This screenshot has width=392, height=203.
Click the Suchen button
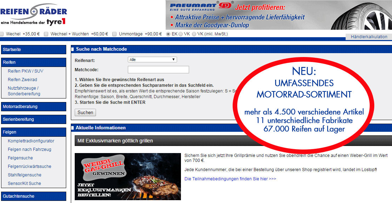(85, 113)
